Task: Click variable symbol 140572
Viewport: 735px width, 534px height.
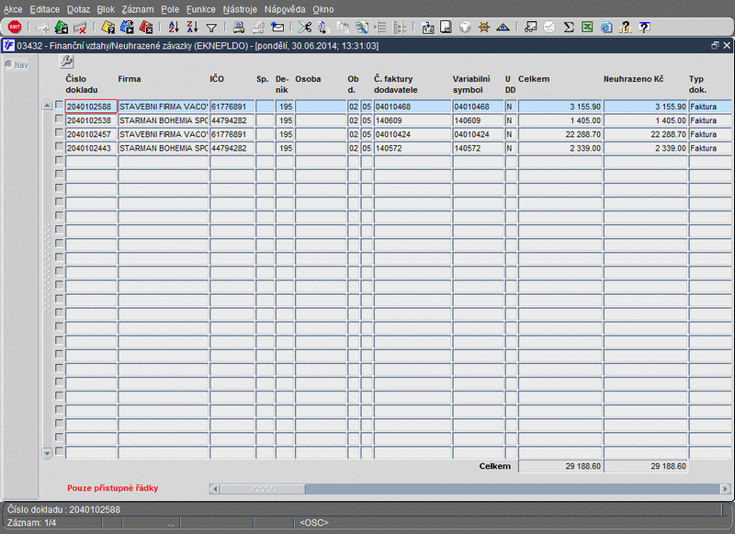Action: point(478,148)
